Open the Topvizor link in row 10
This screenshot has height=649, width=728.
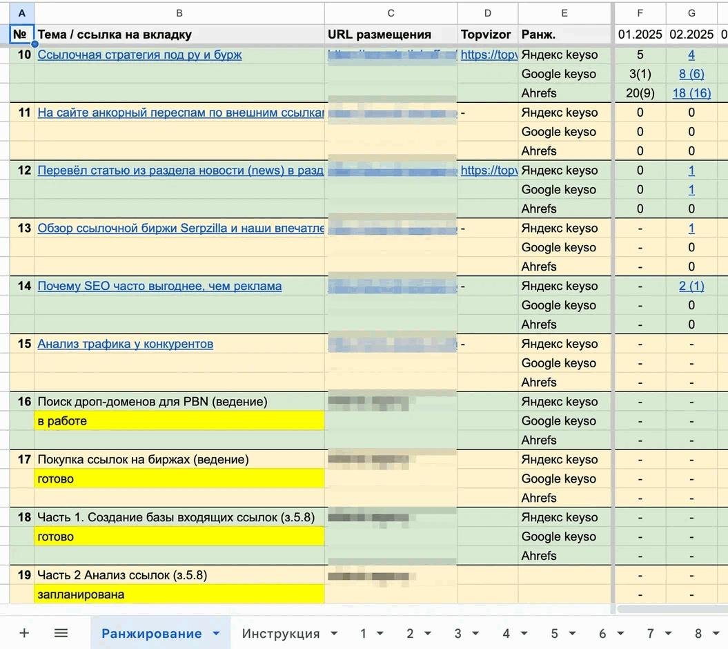click(x=489, y=55)
